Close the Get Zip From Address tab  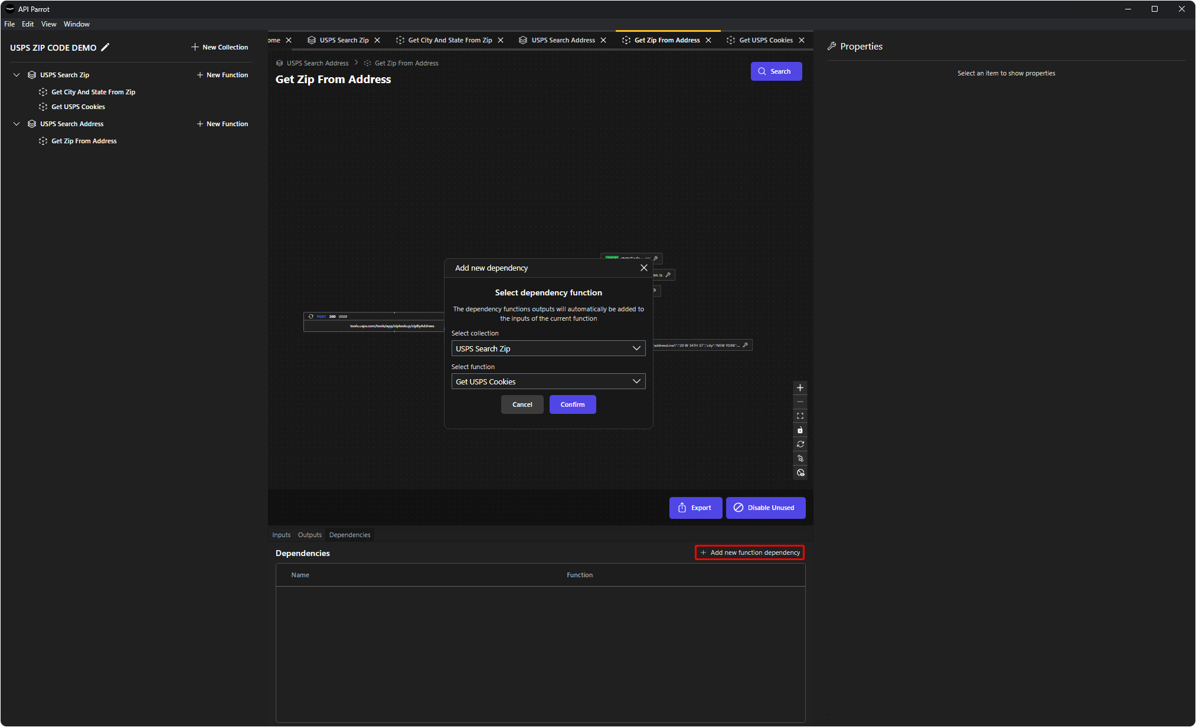[x=708, y=40]
